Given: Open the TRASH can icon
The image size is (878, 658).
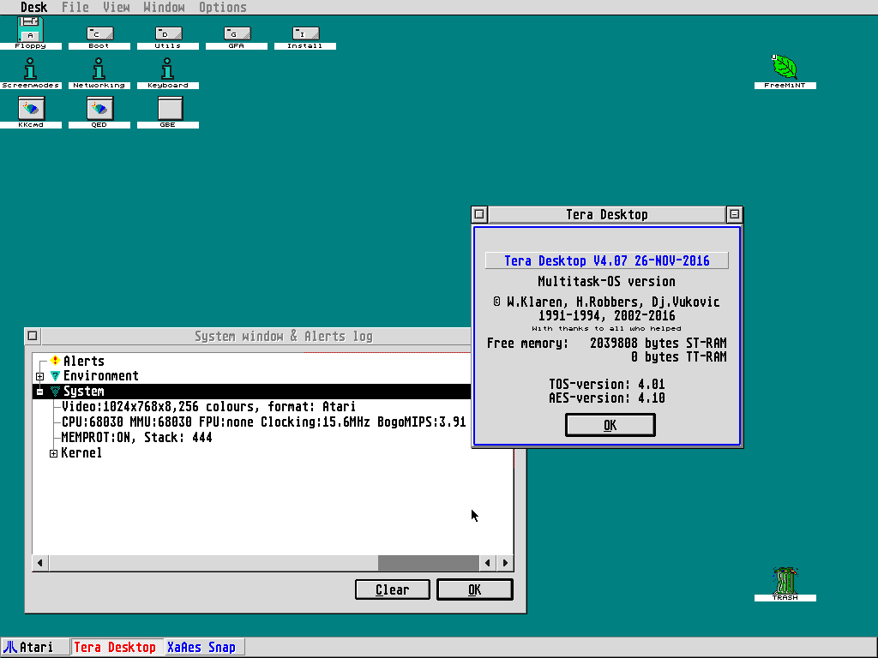Looking at the screenshot, I should point(785,580).
